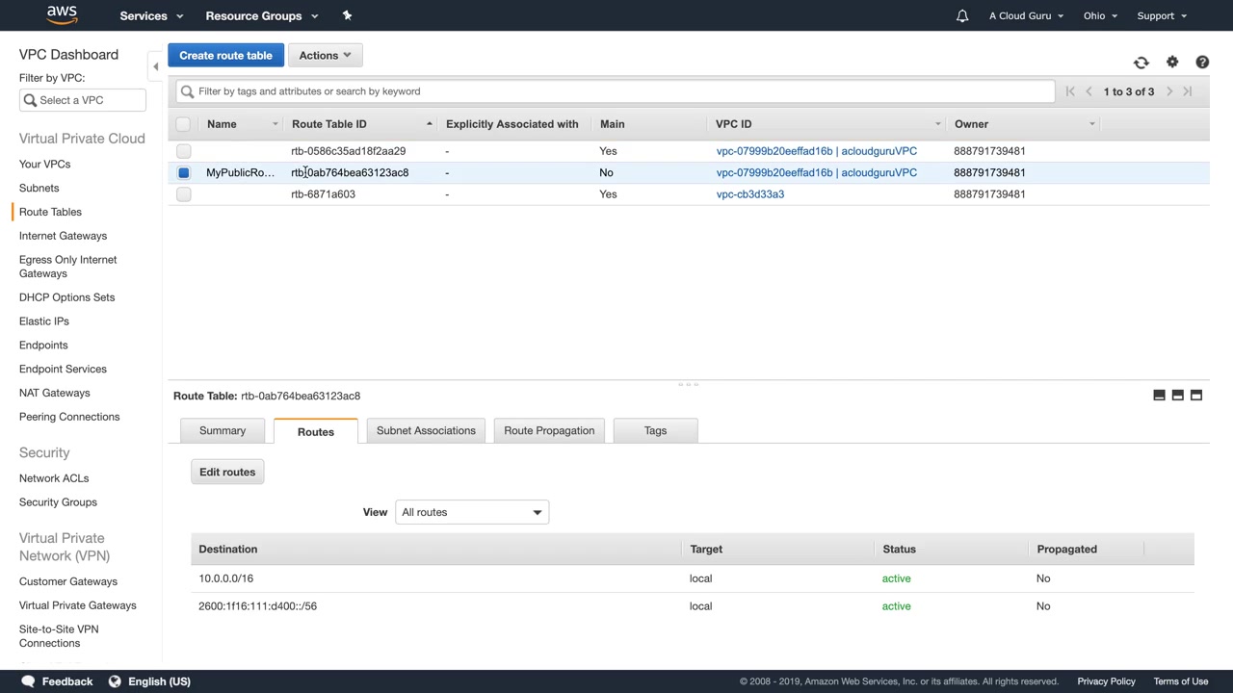Refresh the route table list
1233x693 pixels.
point(1141,63)
